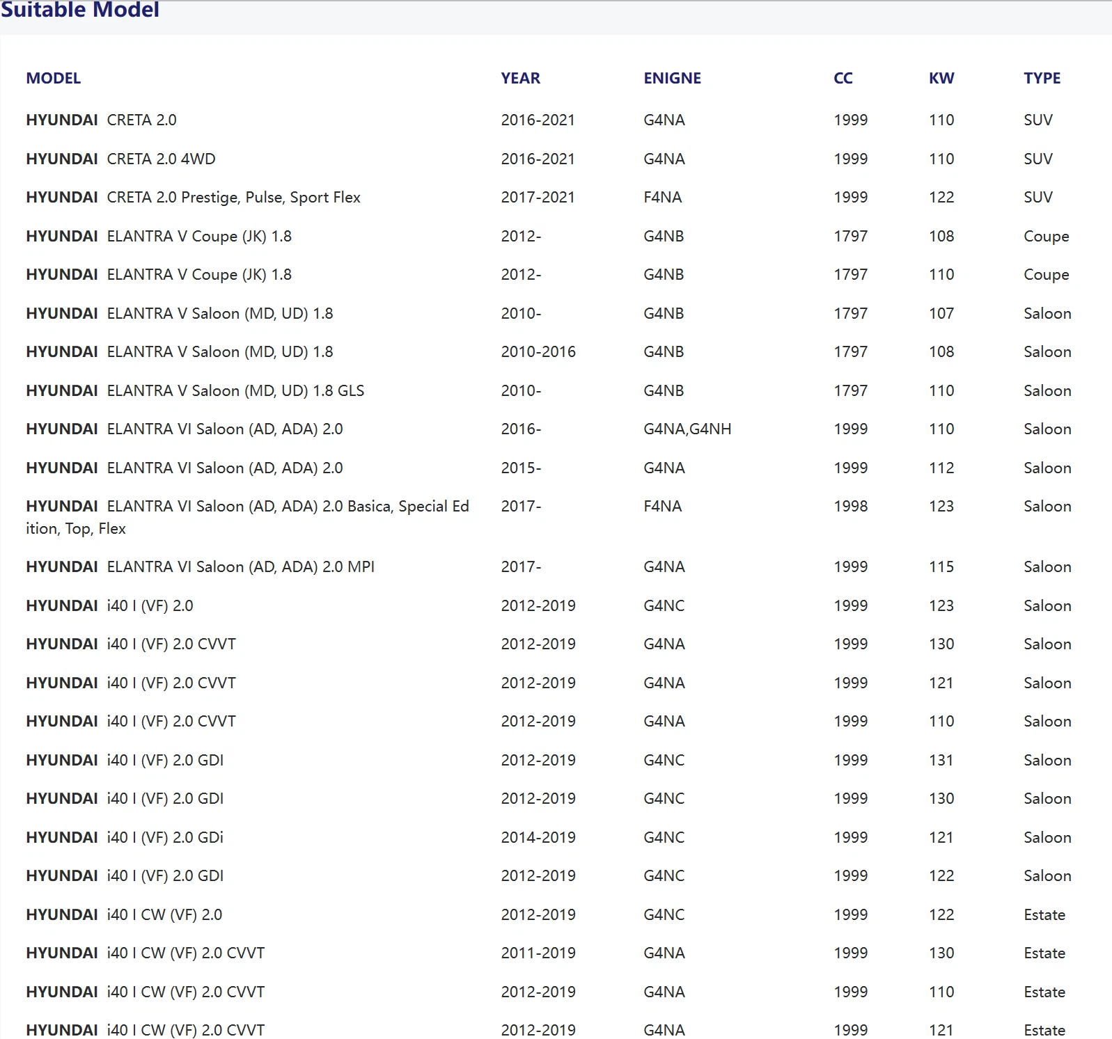Screen dimensions: 1112x1039
Task: Click 'Estate' type in the 122 kW i40 CW row
Action: point(1044,915)
